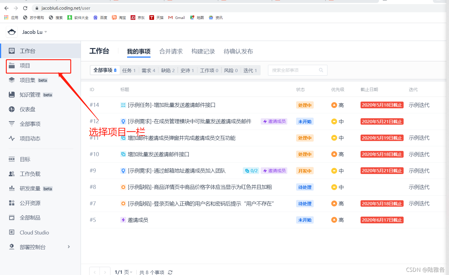Click the 全部事项 filter icon in sidebar
The image size is (449, 275).
pyautogui.click(x=12, y=124)
